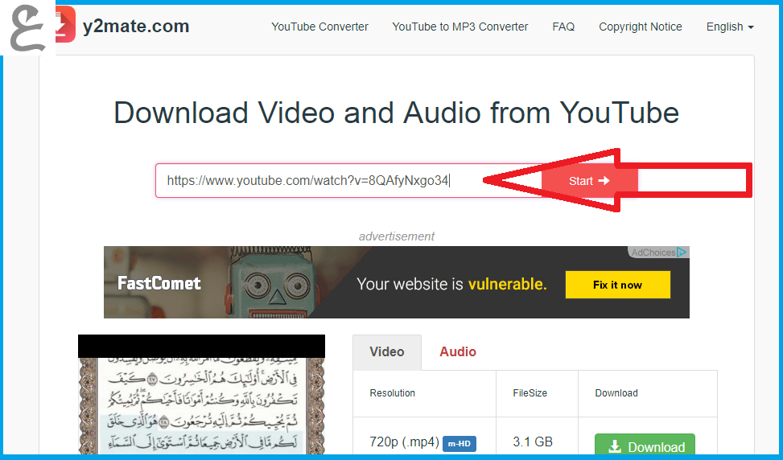Open the FastComet advertisement banner
This screenshot has width=783, height=460.
click(397, 282)
